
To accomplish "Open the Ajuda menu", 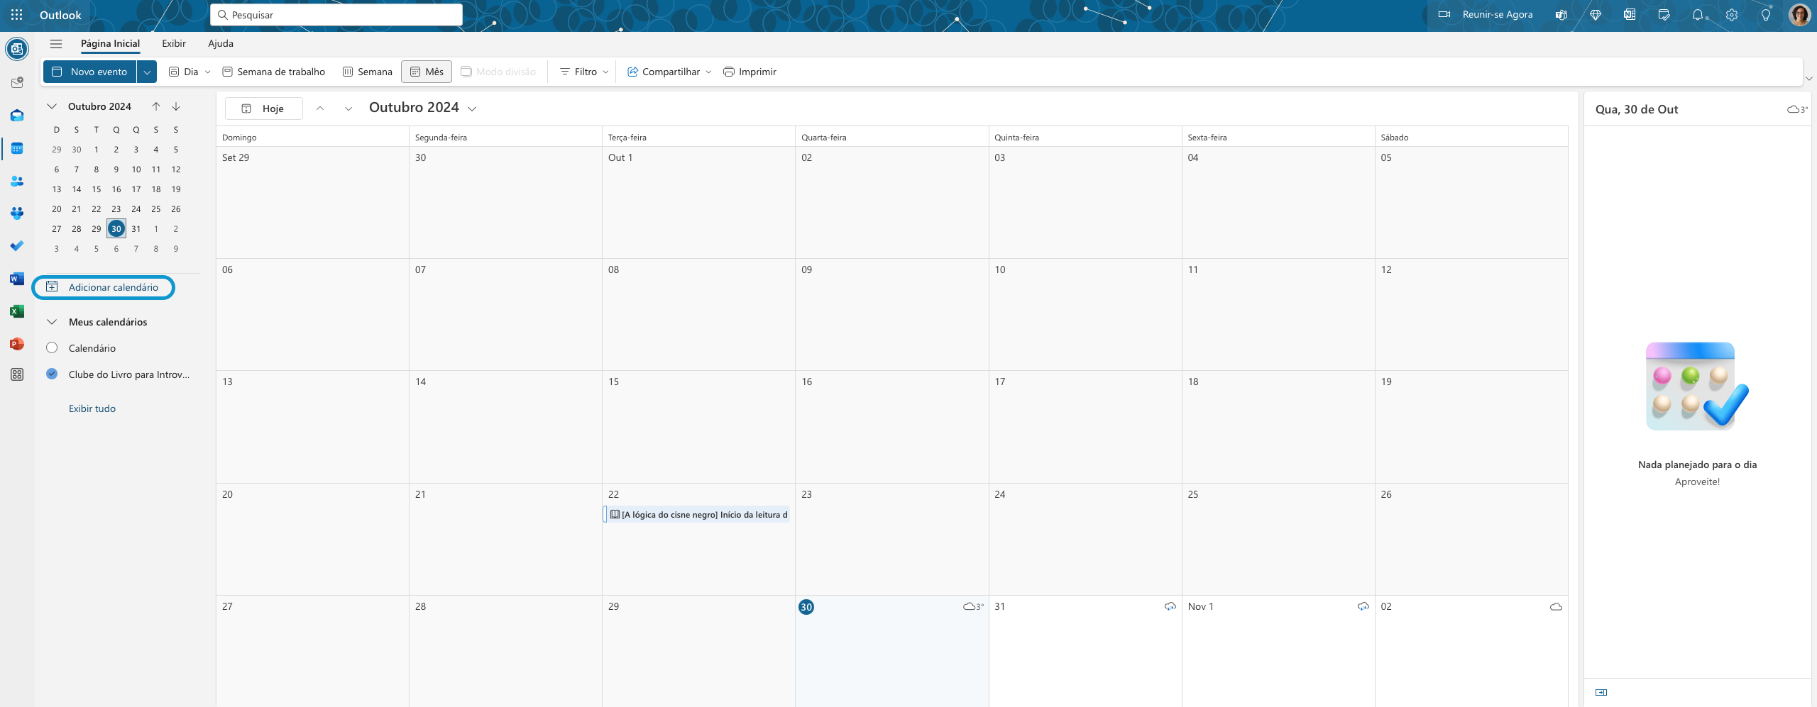I will pos(221,43).
